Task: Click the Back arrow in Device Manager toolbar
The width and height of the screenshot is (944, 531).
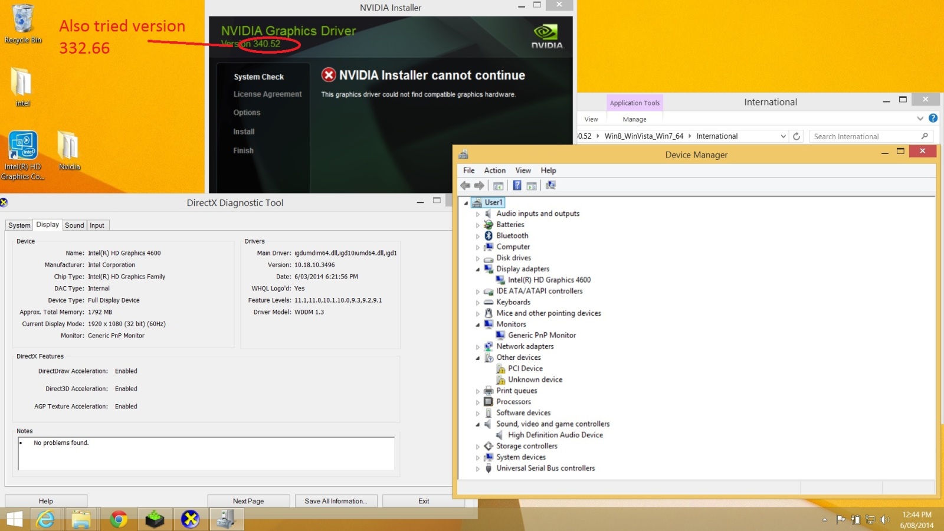Action: (x=465, y=186)
